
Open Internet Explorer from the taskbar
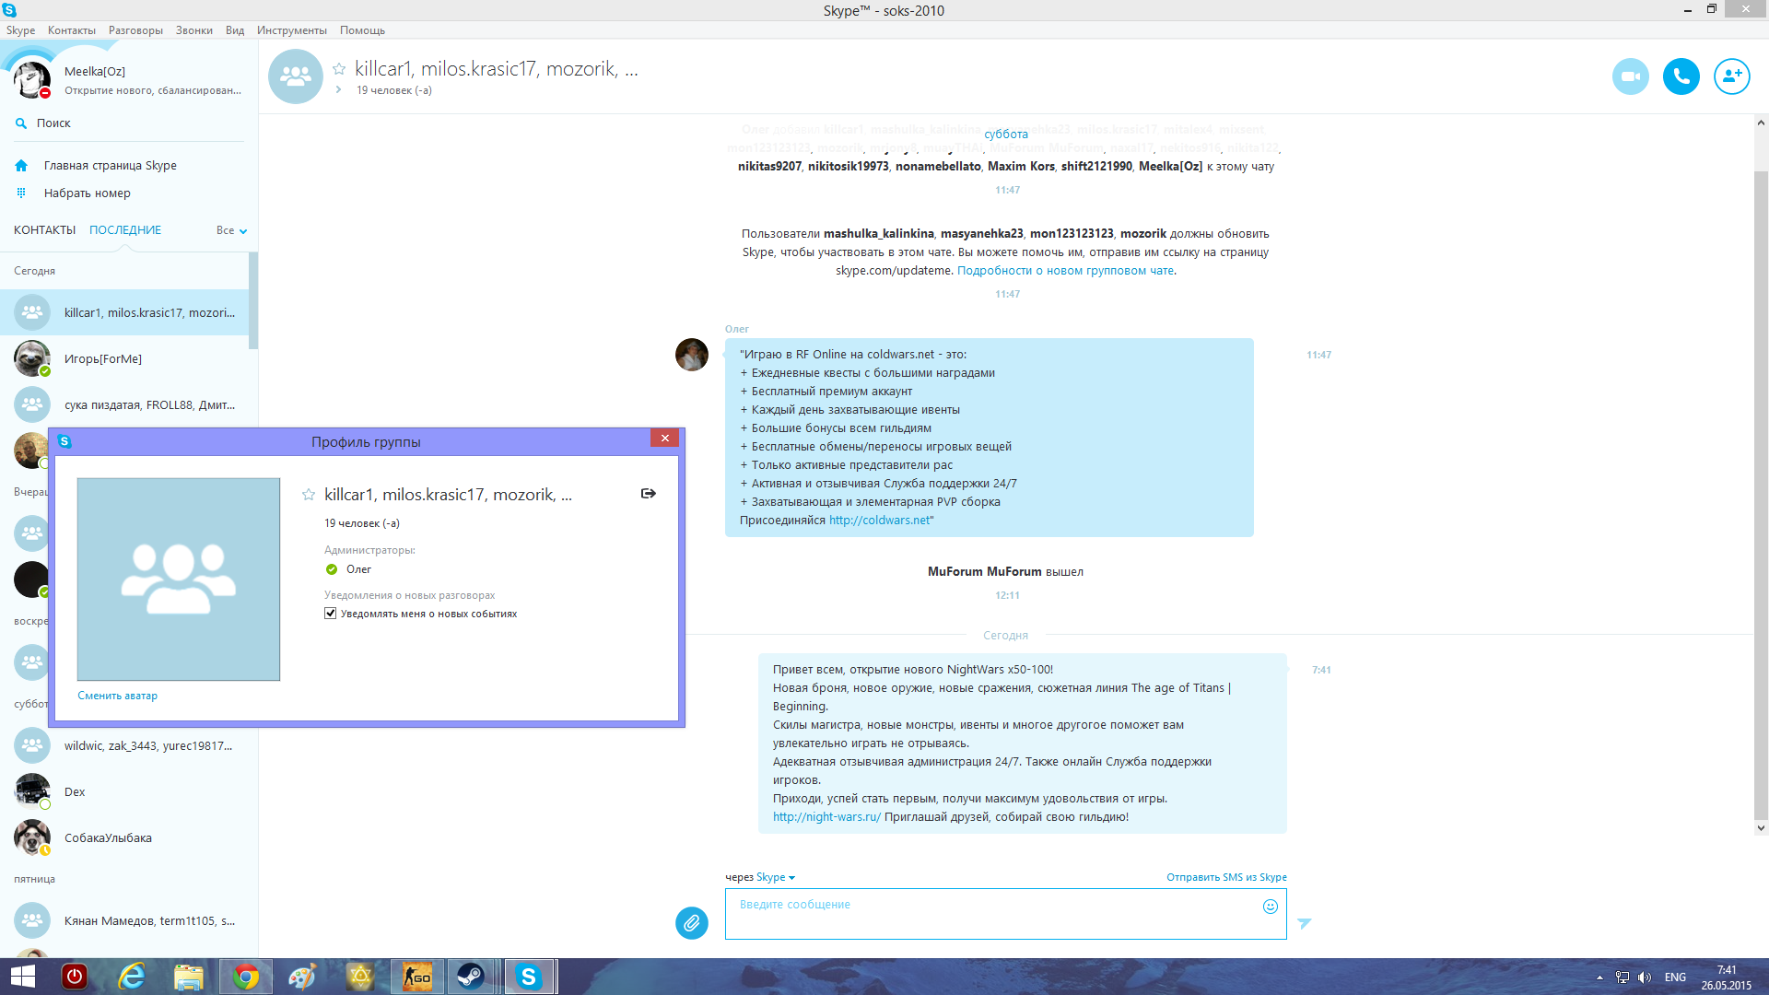pos(132,977)
